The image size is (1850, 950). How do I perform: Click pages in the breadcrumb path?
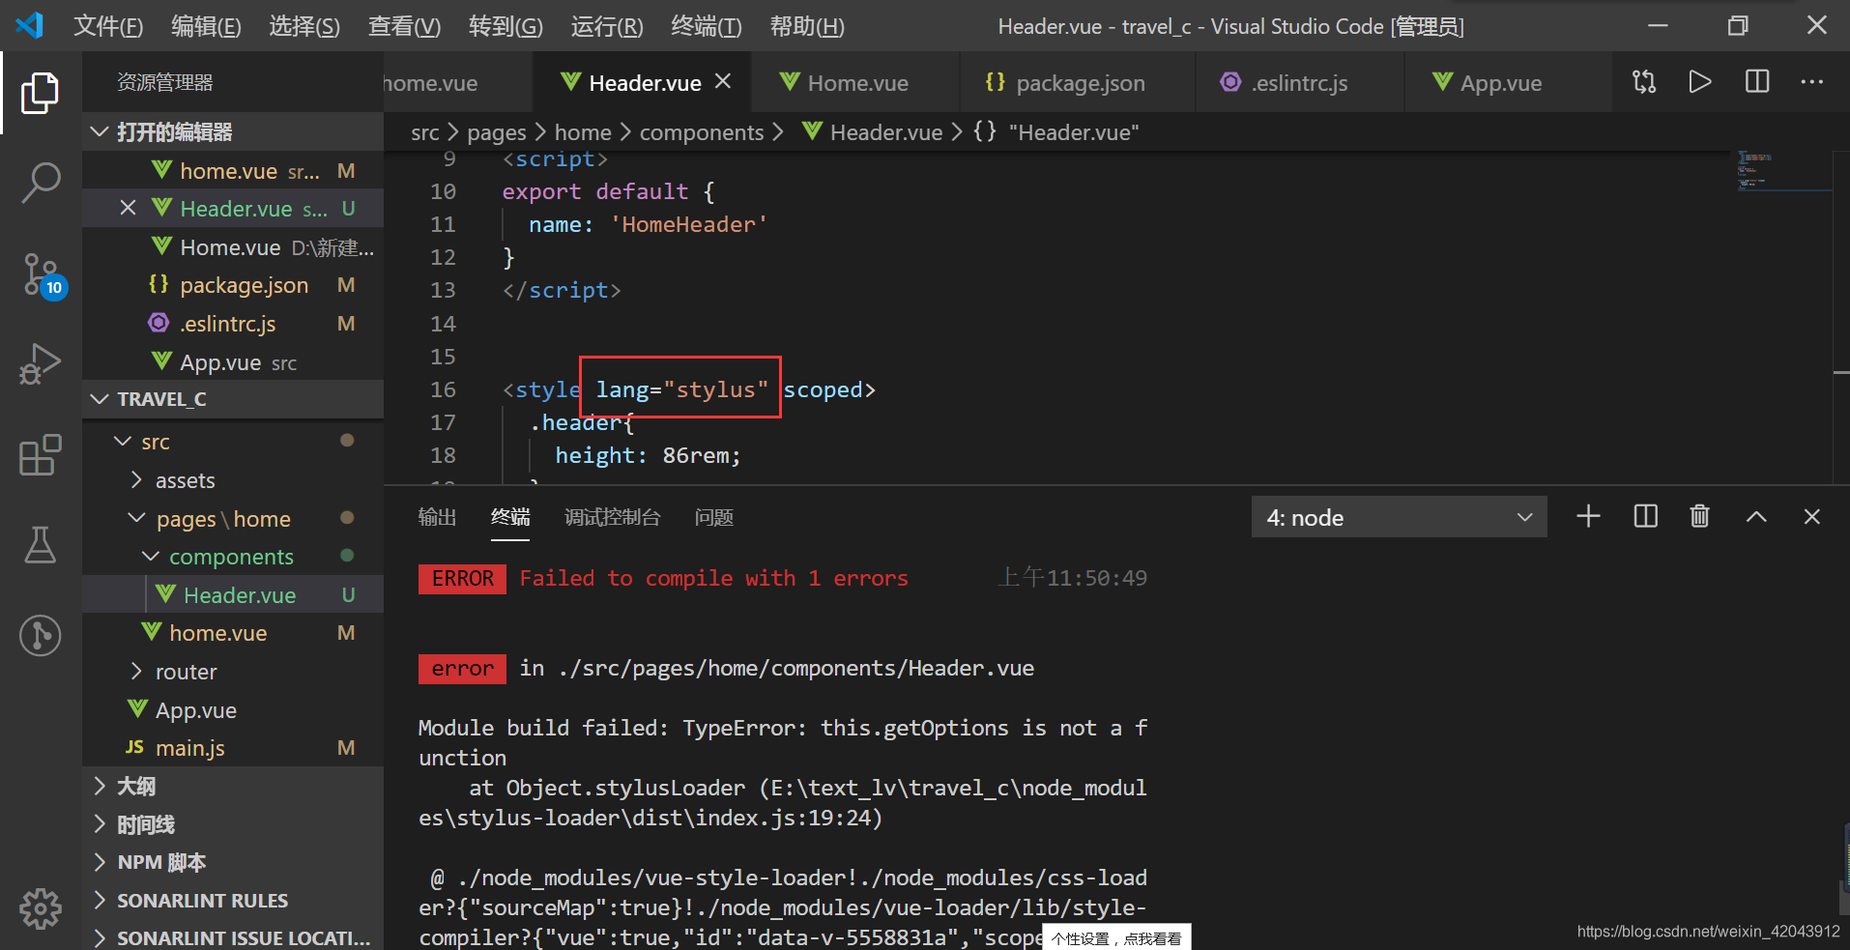[497, 132]
